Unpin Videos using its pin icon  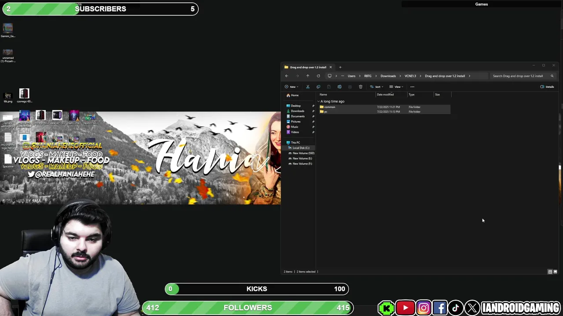[313, 132]
